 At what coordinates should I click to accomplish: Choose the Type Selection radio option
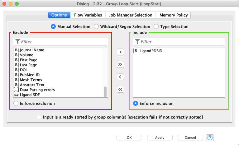(x=156, y=27)
